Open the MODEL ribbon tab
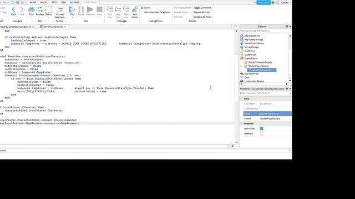Image resolution: width=355 pixels, height=199 pixels. point(44,2)
